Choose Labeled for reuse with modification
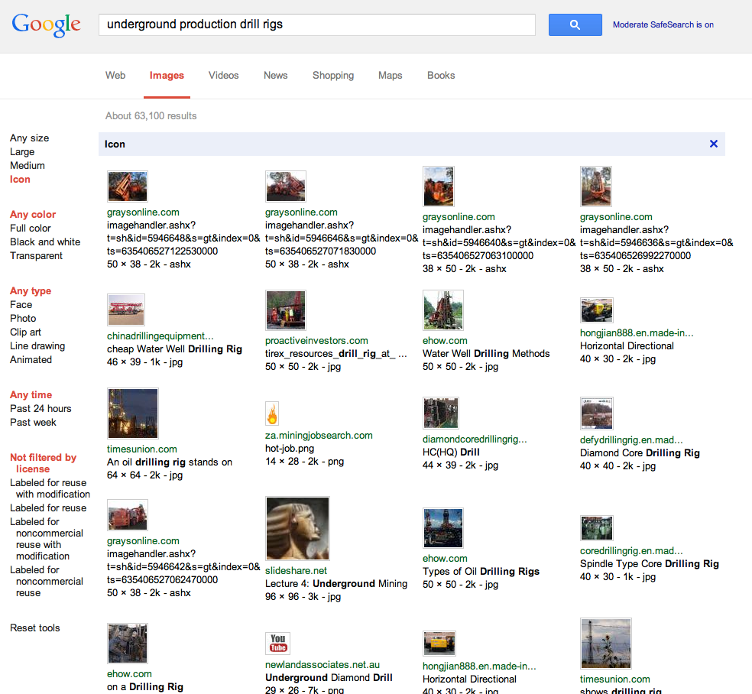752x694 pixels. pyautogui.click(x=50, y=488)
